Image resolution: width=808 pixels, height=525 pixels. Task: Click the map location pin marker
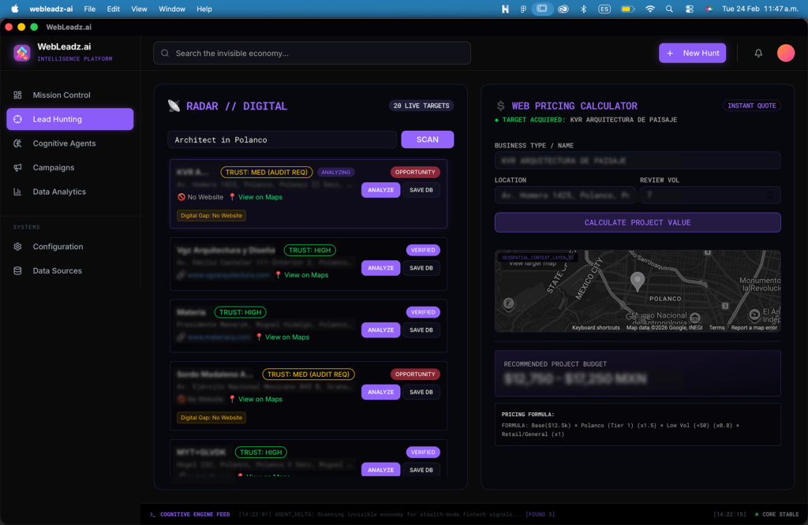(638, 281)
